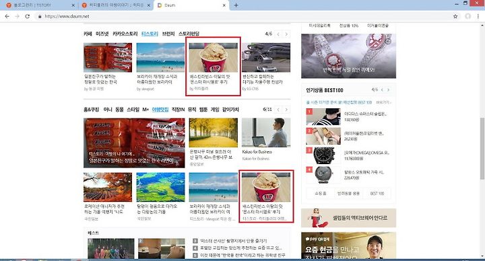
Task: Open the 여행맛집 category tab
Action: pos(160,110)
